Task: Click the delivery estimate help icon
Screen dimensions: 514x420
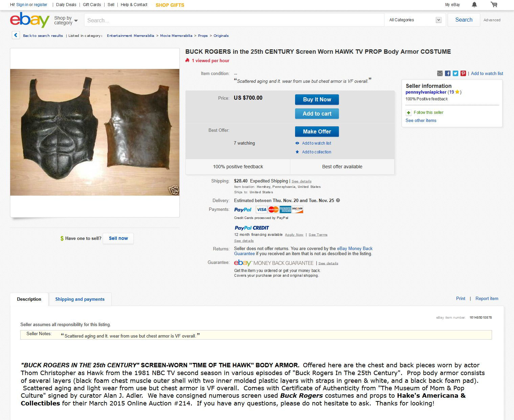Action: [338, 200]
